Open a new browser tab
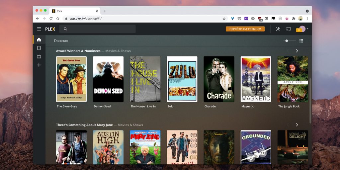Viewport: 340px width, 170px height. point(105,11)
